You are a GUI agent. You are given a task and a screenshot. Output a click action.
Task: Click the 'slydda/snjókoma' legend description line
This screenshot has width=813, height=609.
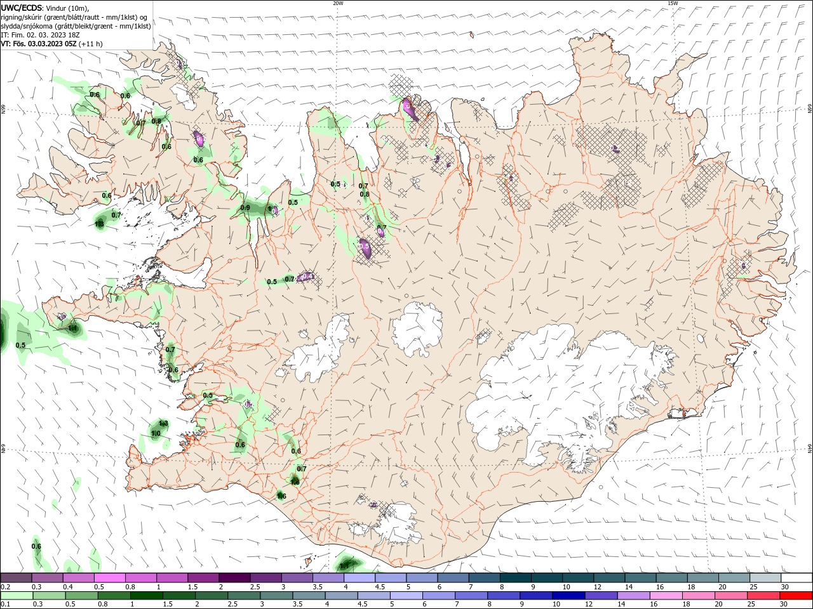point(76,26)
